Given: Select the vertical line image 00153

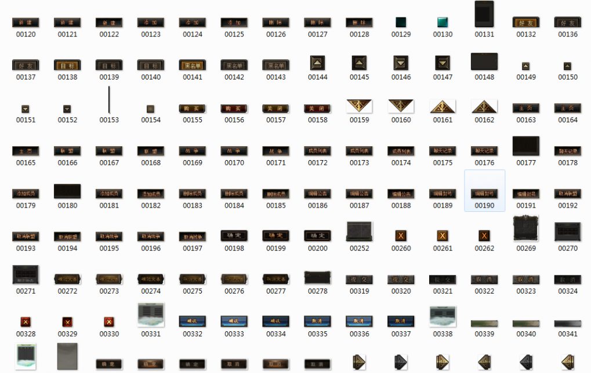Looking at the screenshot, I should pos(109,100).
